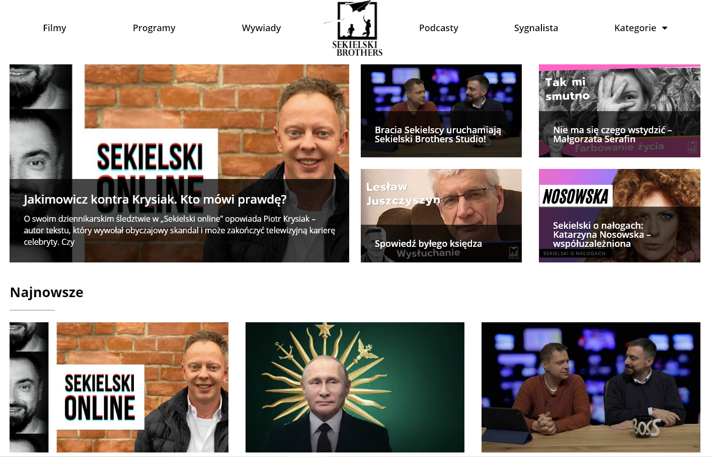Viewport: 713px width, 457px height.
Task: Click the Sekielski o nałogach label tag
Action: 575,253
